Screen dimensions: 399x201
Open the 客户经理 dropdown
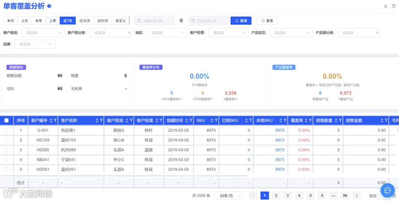pos(228,32)
